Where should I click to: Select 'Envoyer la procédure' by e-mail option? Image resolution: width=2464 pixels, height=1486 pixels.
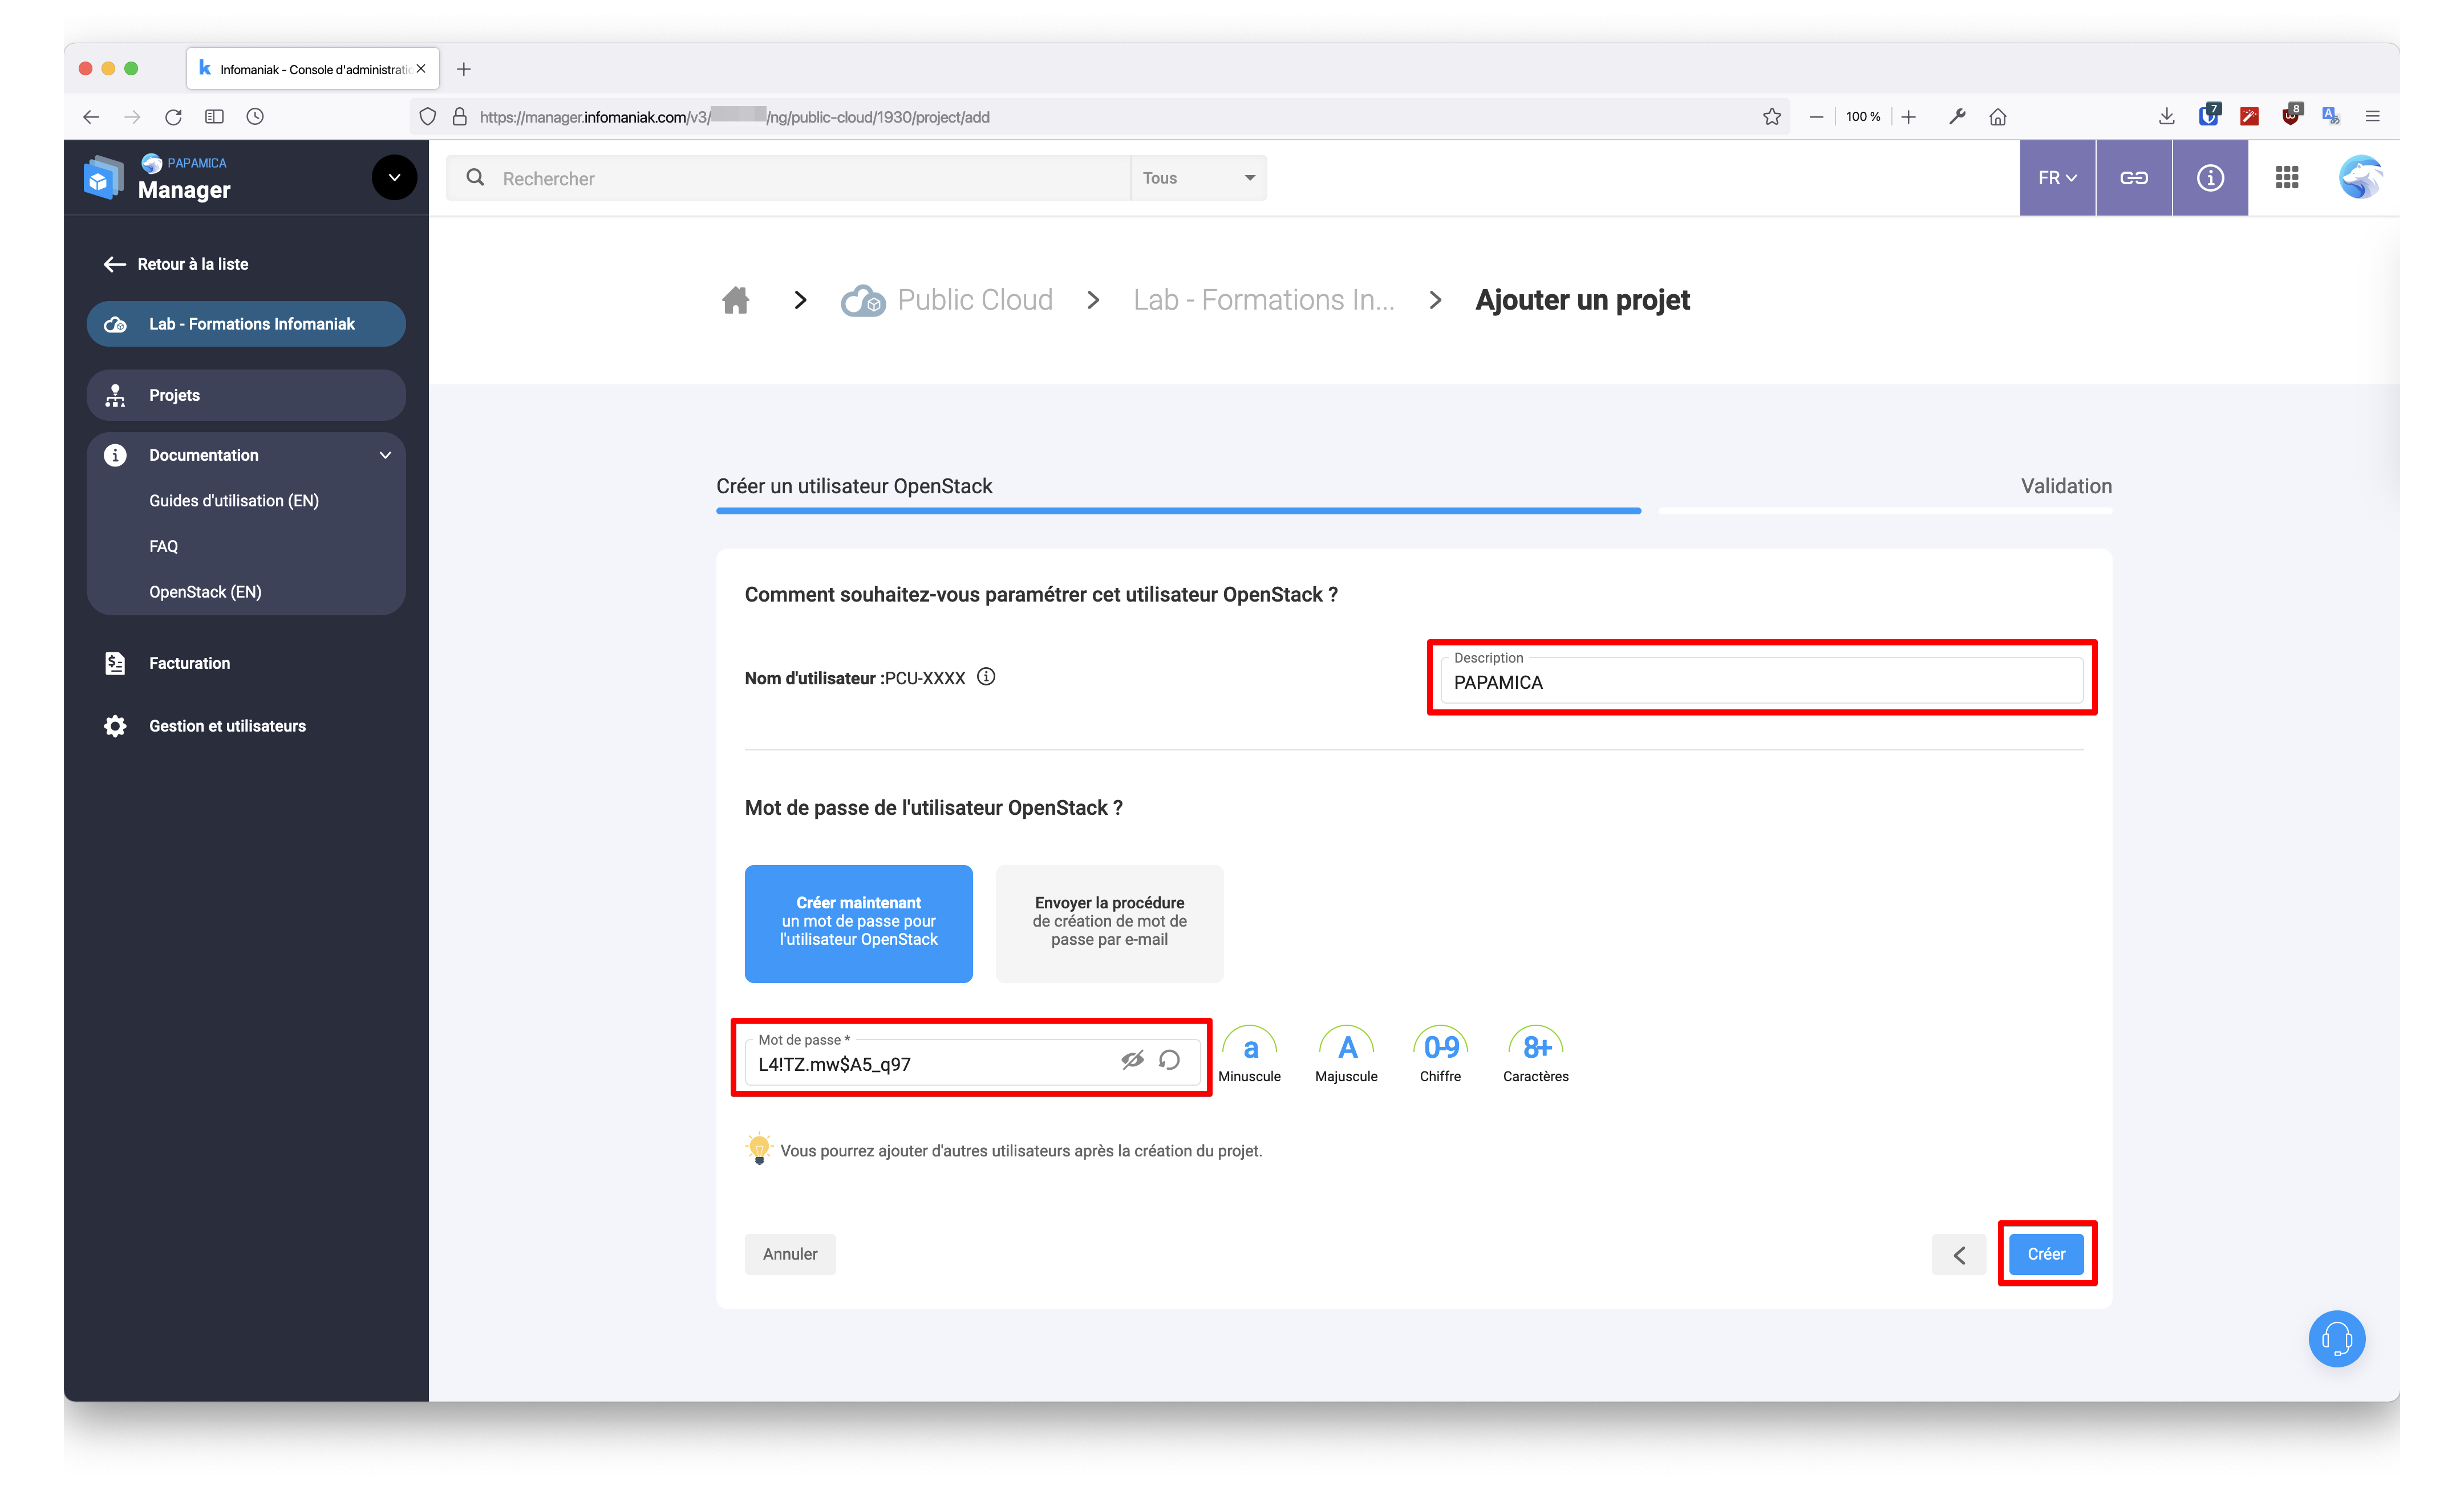(1109, 922)
